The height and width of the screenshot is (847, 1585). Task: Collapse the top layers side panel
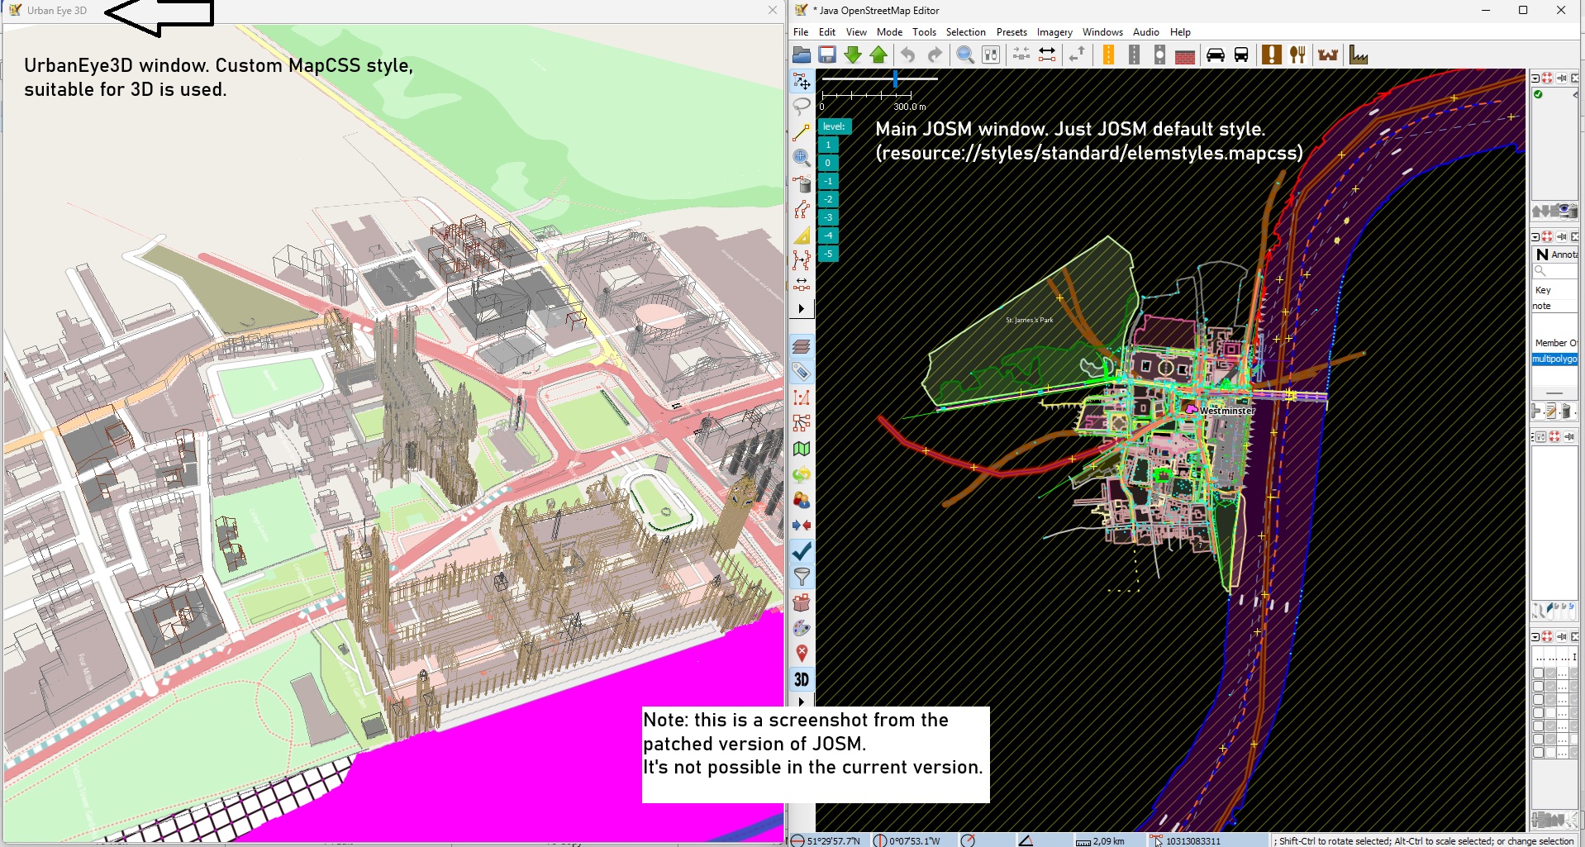(x=1535, y=78)
